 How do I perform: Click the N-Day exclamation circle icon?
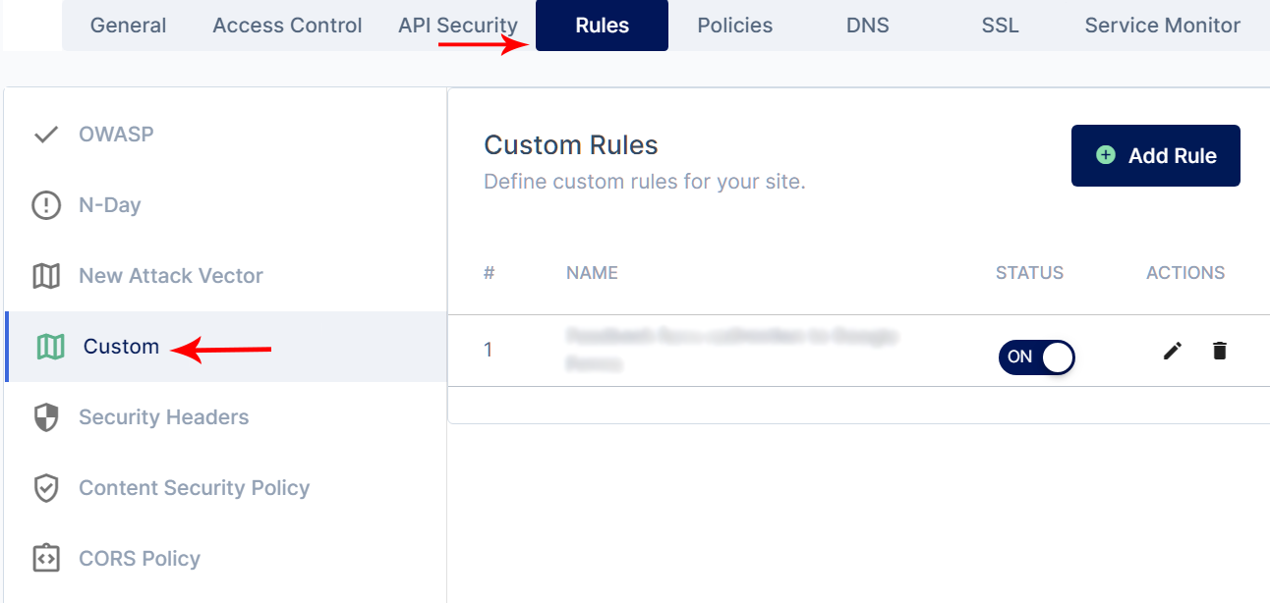46,205
